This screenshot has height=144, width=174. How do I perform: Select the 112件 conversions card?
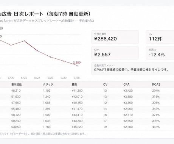coord(160,37)
